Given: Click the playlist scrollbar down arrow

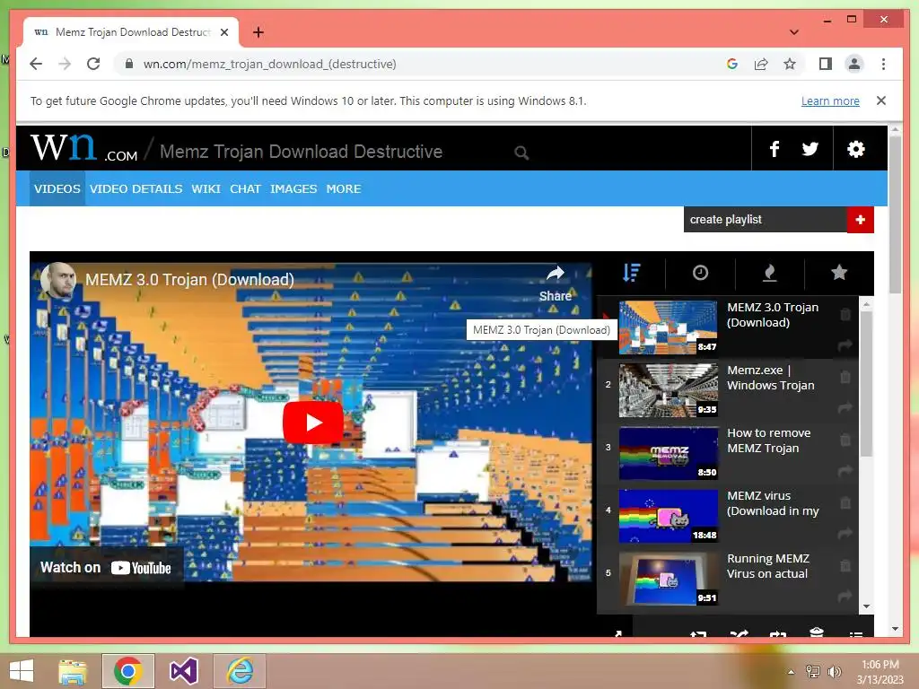Looking at the screenshot, I should pos(866,606).
